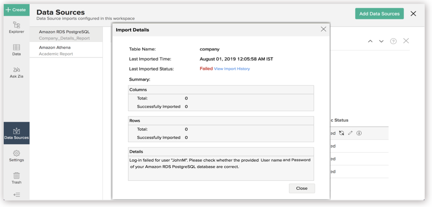Close the background panel with X icon
The image size is (432, 207).
(406, 41)
